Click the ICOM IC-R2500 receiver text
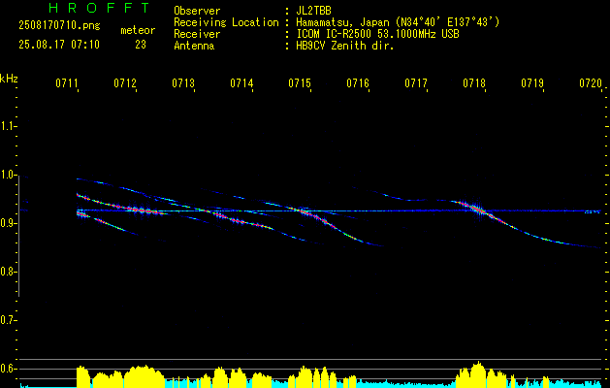The width and height of the screenshot is (610, 388). pos(377,34)
